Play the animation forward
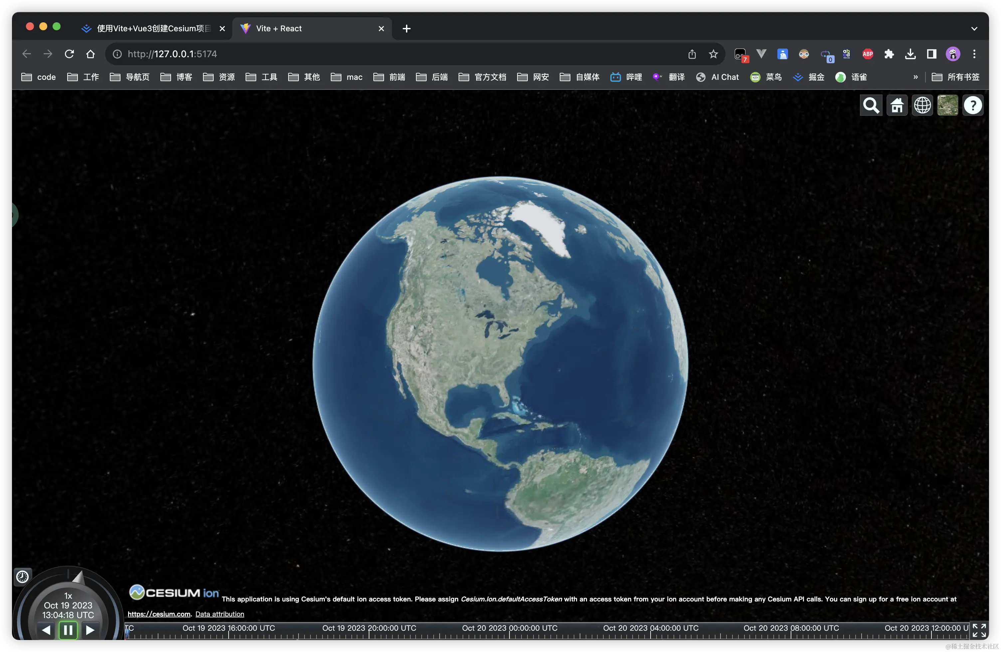 pyautogui.click(x=90, y=630)
